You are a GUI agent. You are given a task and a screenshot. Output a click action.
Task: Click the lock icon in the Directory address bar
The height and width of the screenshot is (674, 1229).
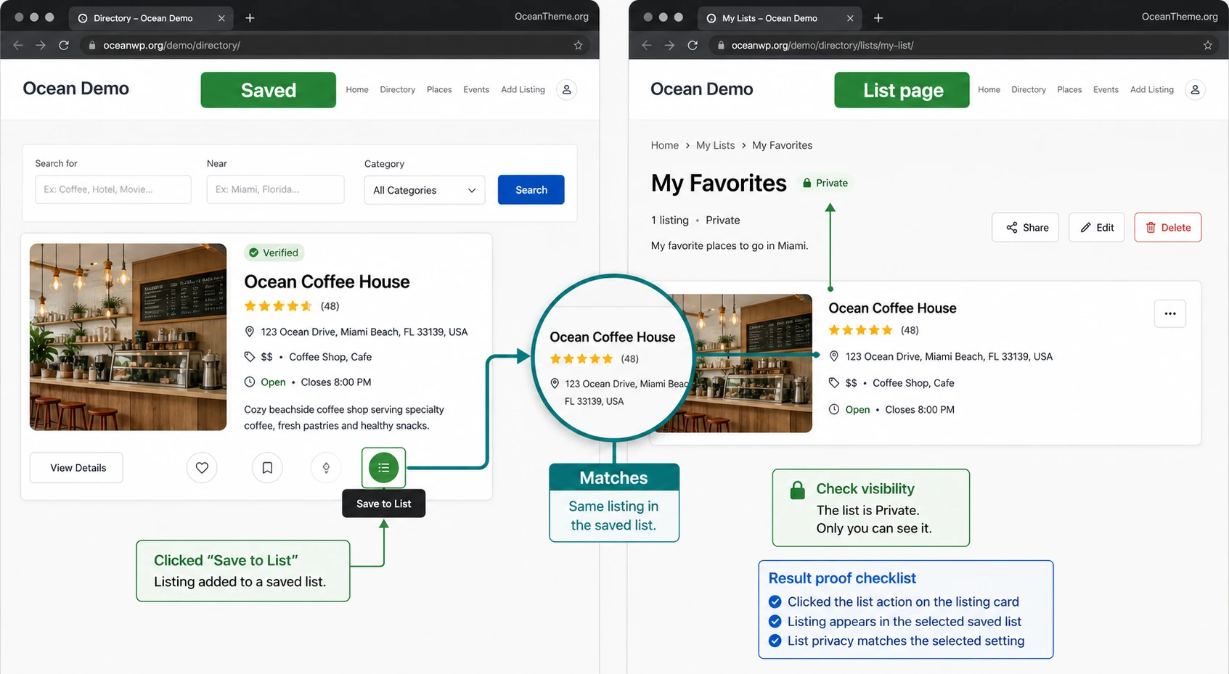click(x=92, y=45)
